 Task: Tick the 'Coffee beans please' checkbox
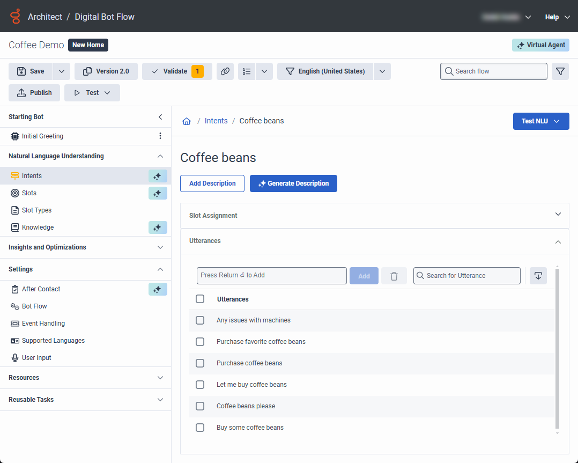200,406
